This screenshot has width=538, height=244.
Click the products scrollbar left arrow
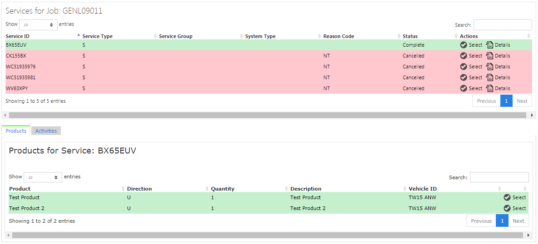pyautogui.click(x=9, y=235)
